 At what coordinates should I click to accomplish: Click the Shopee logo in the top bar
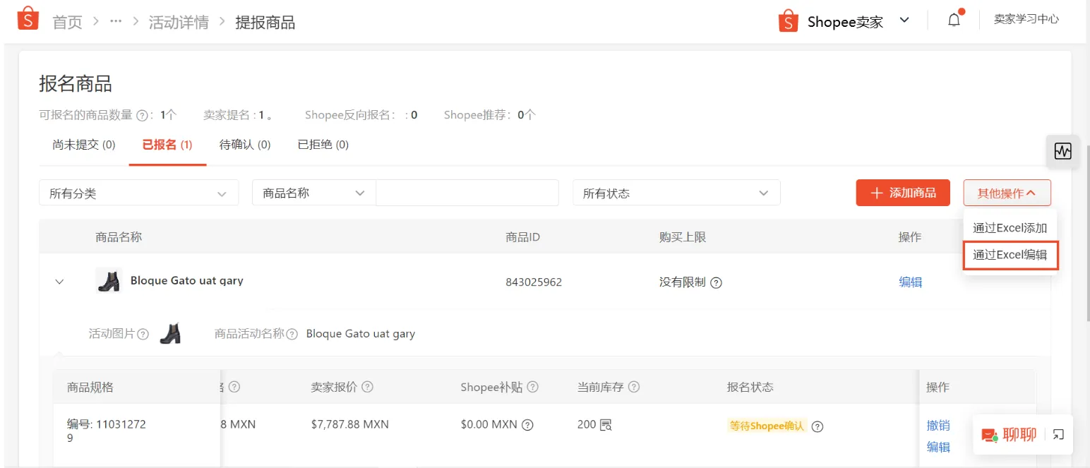28,18
